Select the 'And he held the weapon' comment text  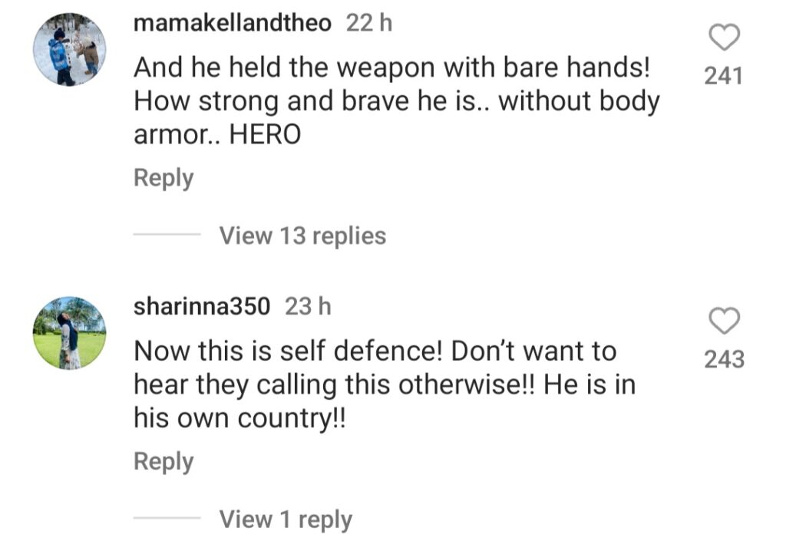[x=397, y=101]
